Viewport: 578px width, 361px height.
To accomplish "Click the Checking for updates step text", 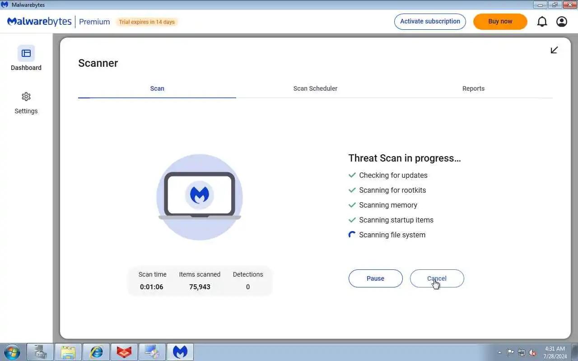I will pos(393,175).
